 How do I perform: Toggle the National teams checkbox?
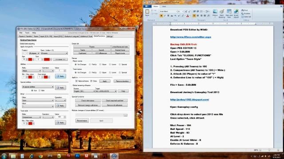click(76, 81)
